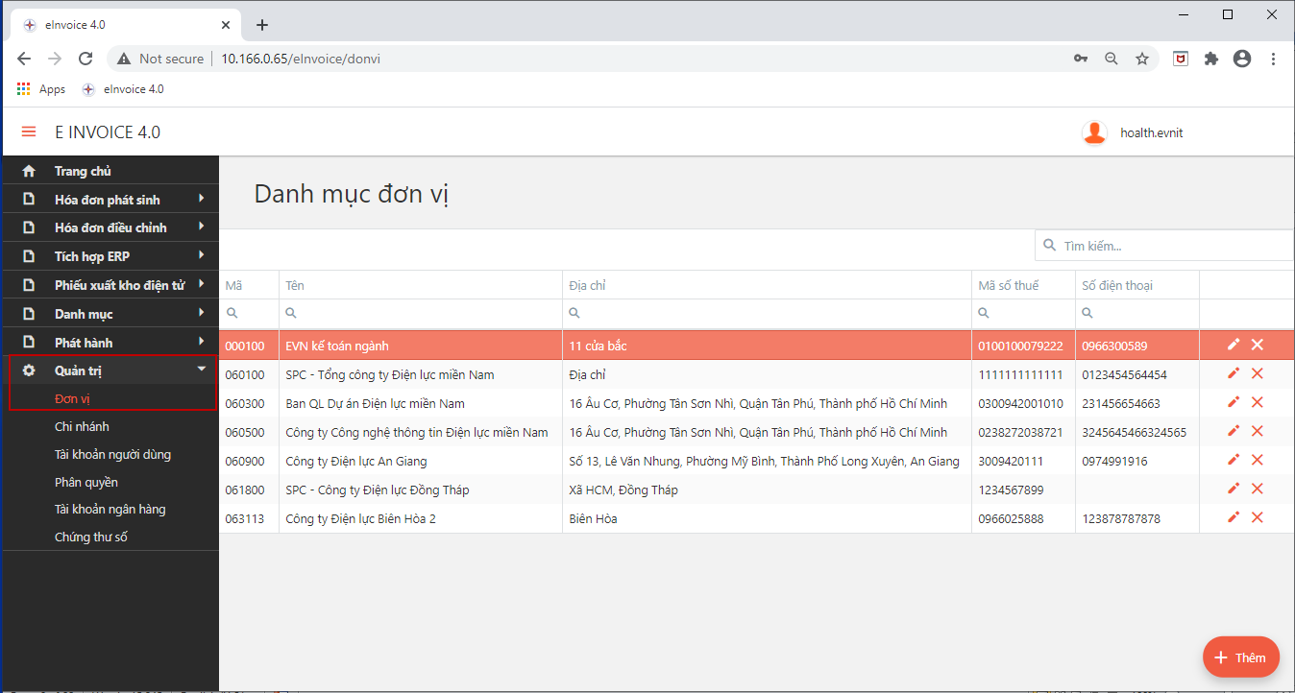Select the address 'Xã HCM, Đồng Tháp'
Viewport: 1295px width, 693px height.
click(623, 490)
